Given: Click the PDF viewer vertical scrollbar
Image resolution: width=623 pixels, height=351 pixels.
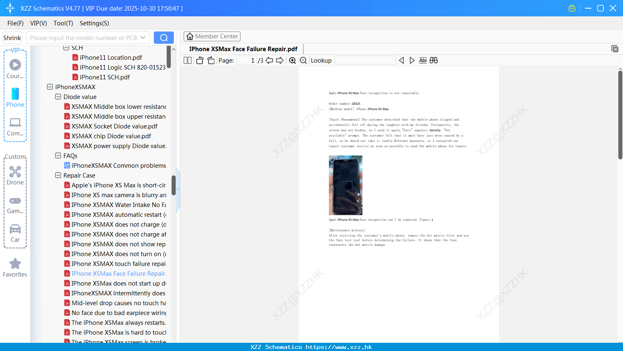Looking at the screenshot, I should click(620, 115).
